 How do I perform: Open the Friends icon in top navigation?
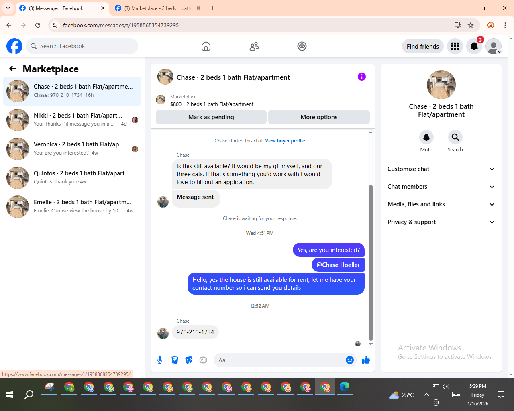pos(254,46)
